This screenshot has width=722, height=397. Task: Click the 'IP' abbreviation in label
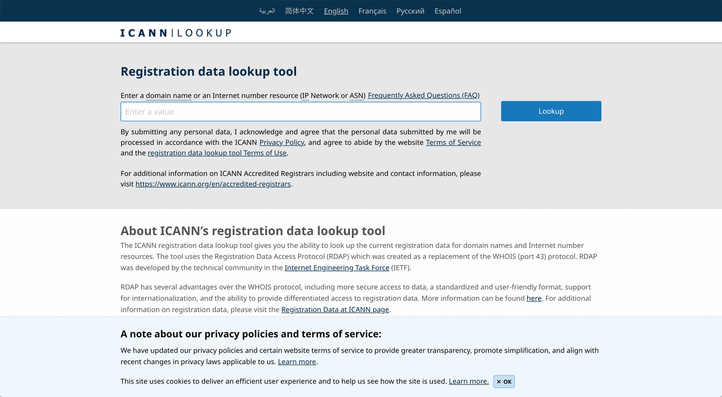coord(305,95)
